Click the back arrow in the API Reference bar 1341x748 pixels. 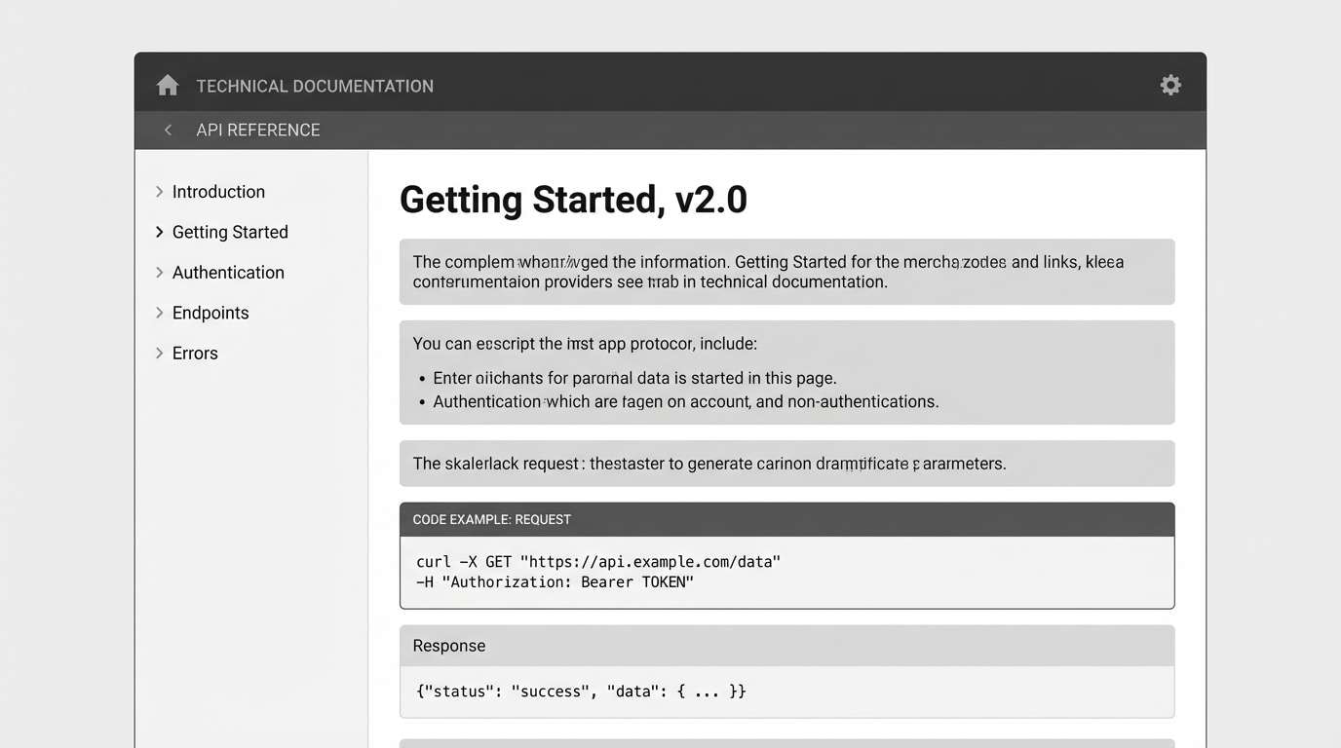167,130
